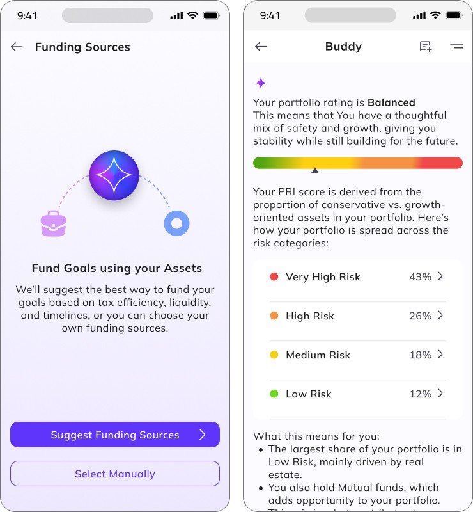
Task: Tap the back arrow on Funding Sources screen
Action: pos(17,46)
